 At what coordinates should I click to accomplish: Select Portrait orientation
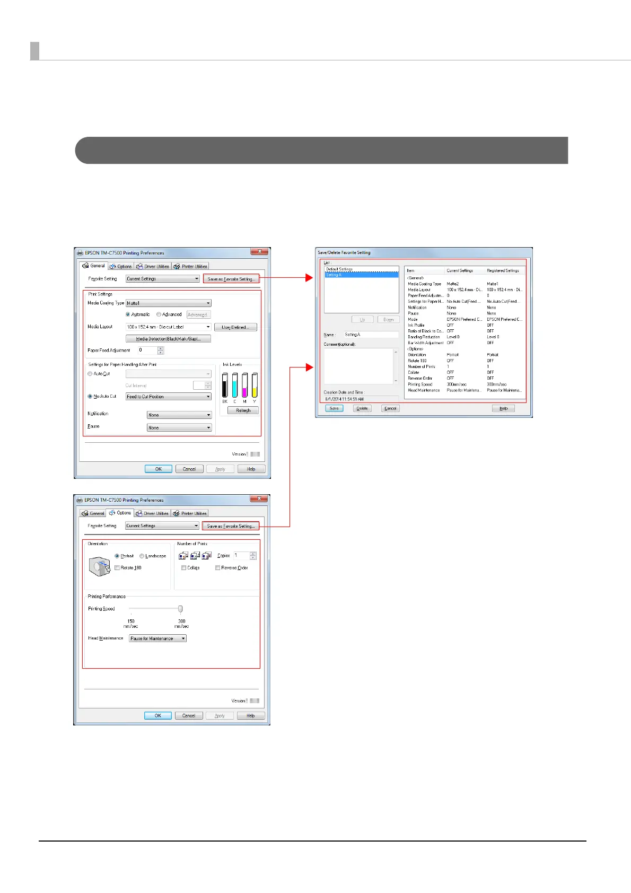[x=117, y=556]
